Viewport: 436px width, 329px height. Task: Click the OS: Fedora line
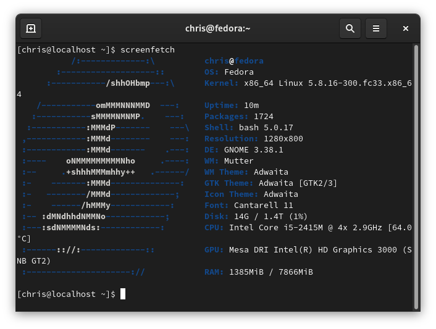(x=229, y=72)
